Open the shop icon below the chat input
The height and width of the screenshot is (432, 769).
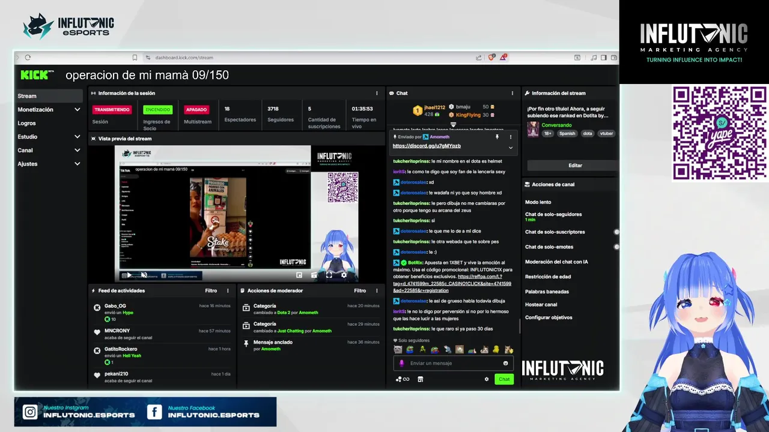point(420,379)
